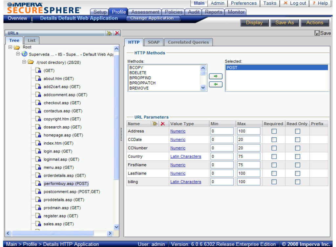Click the Overview link

pos(17,18)
